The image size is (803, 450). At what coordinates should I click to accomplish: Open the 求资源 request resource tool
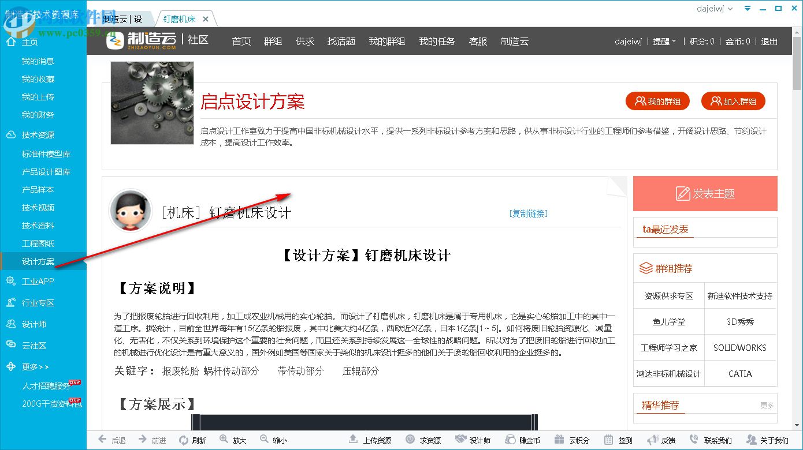(410, 440)
